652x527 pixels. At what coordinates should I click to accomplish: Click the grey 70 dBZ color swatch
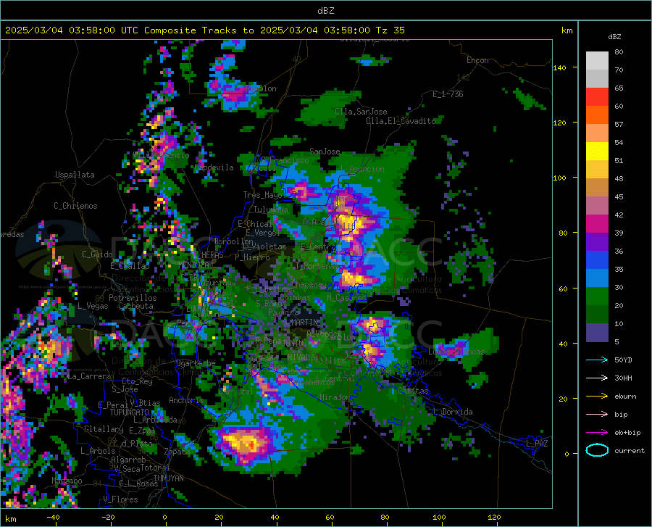(597, 78)
